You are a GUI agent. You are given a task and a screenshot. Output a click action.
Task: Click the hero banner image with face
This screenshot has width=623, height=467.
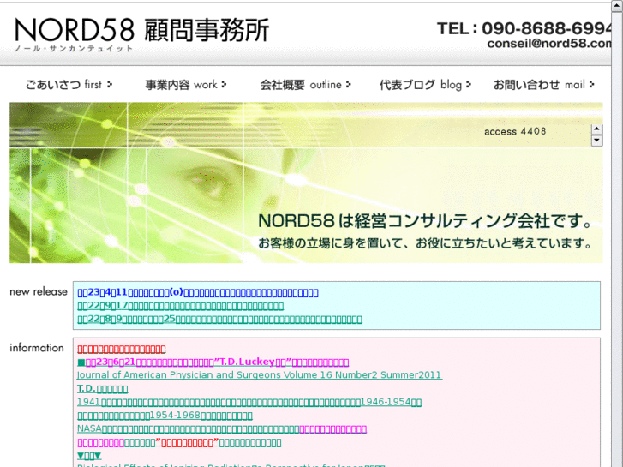tap(306, 183)
